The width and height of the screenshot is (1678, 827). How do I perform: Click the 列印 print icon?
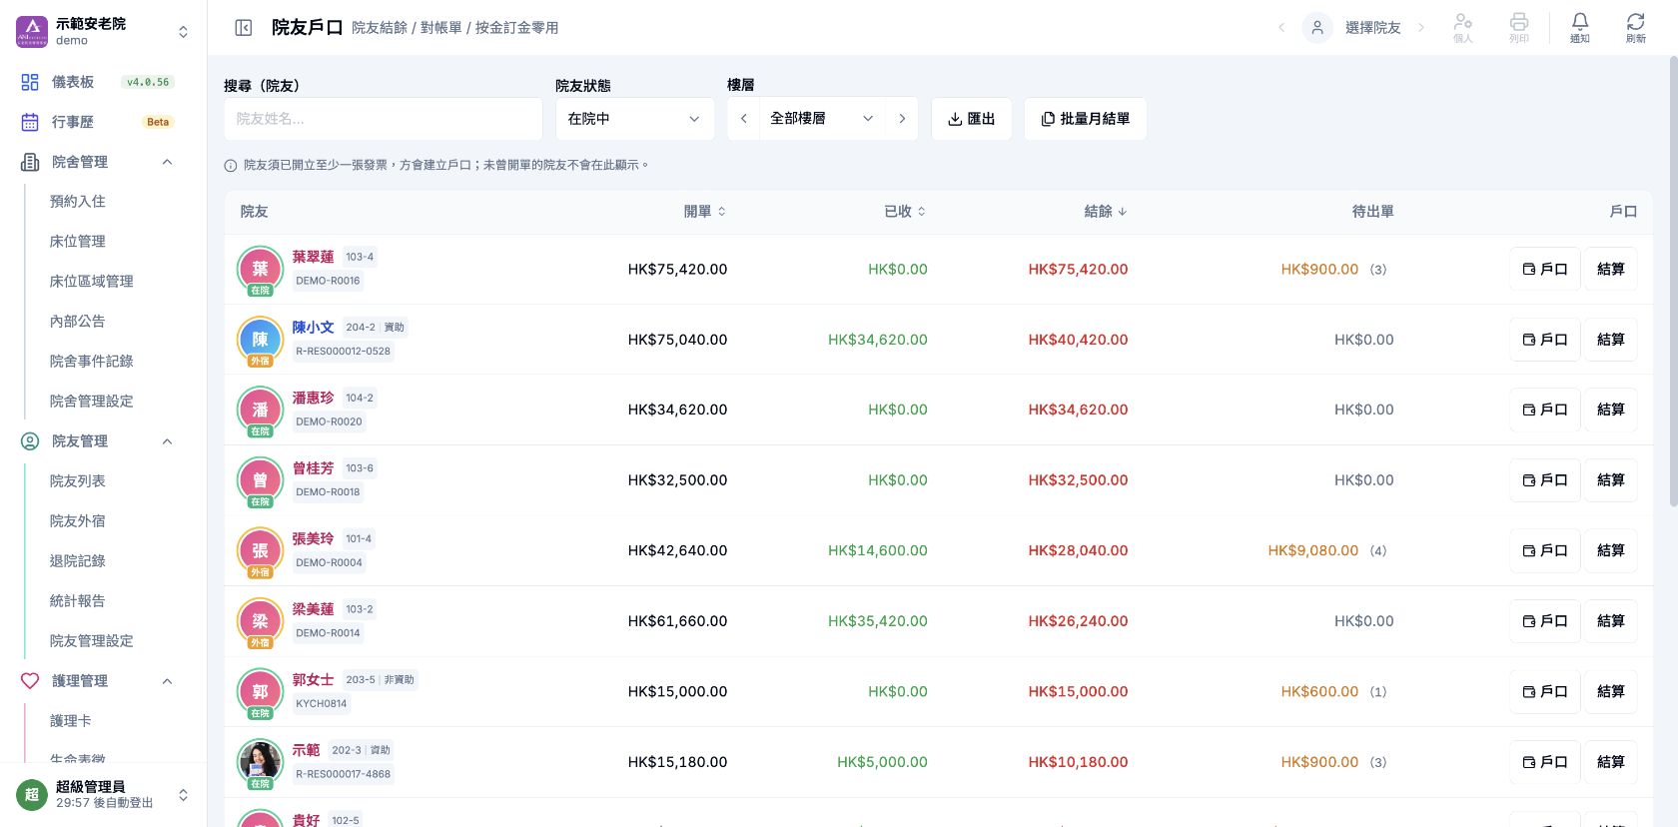(1519, 27)
